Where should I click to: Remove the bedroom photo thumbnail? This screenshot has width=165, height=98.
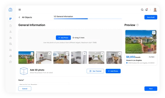tap(102, 54)
